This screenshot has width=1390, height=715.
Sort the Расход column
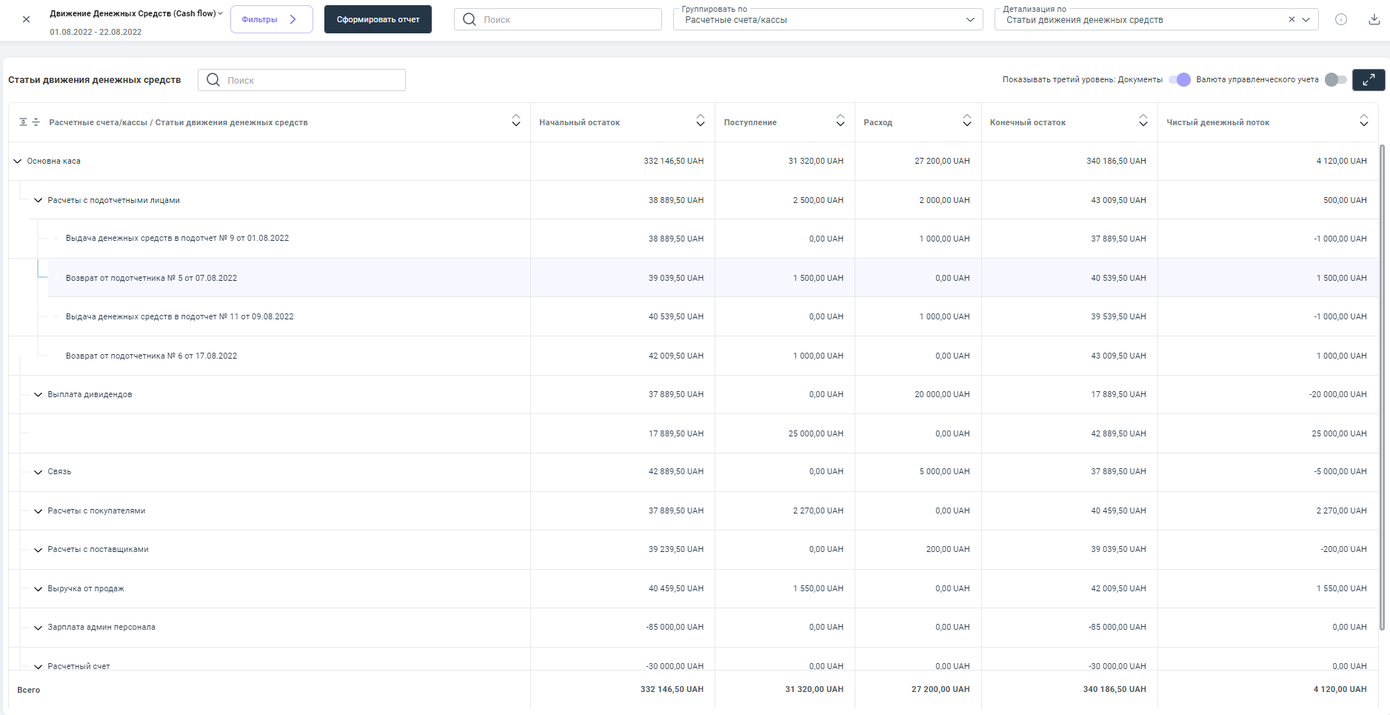pos(966,121)
